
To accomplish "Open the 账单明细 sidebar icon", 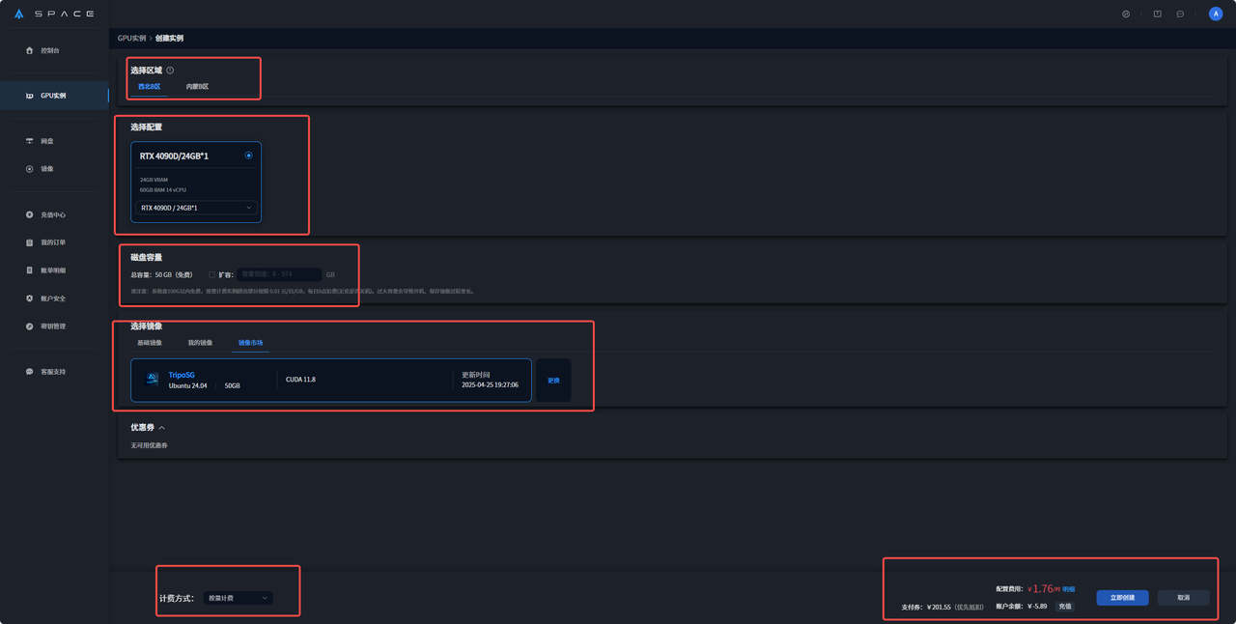I will [29, 270].
